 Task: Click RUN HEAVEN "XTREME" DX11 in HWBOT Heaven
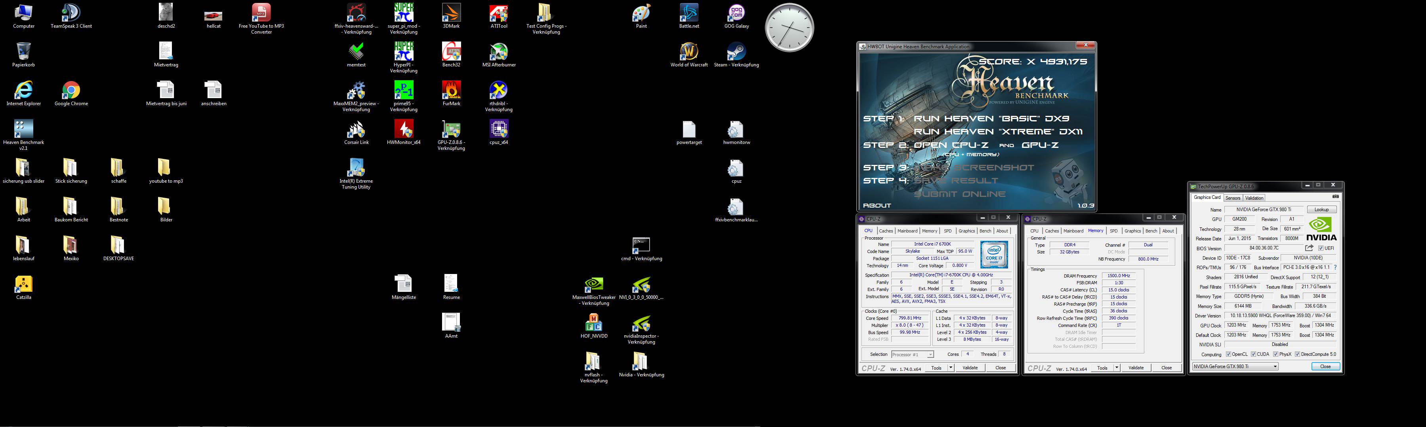click(998, 132)
